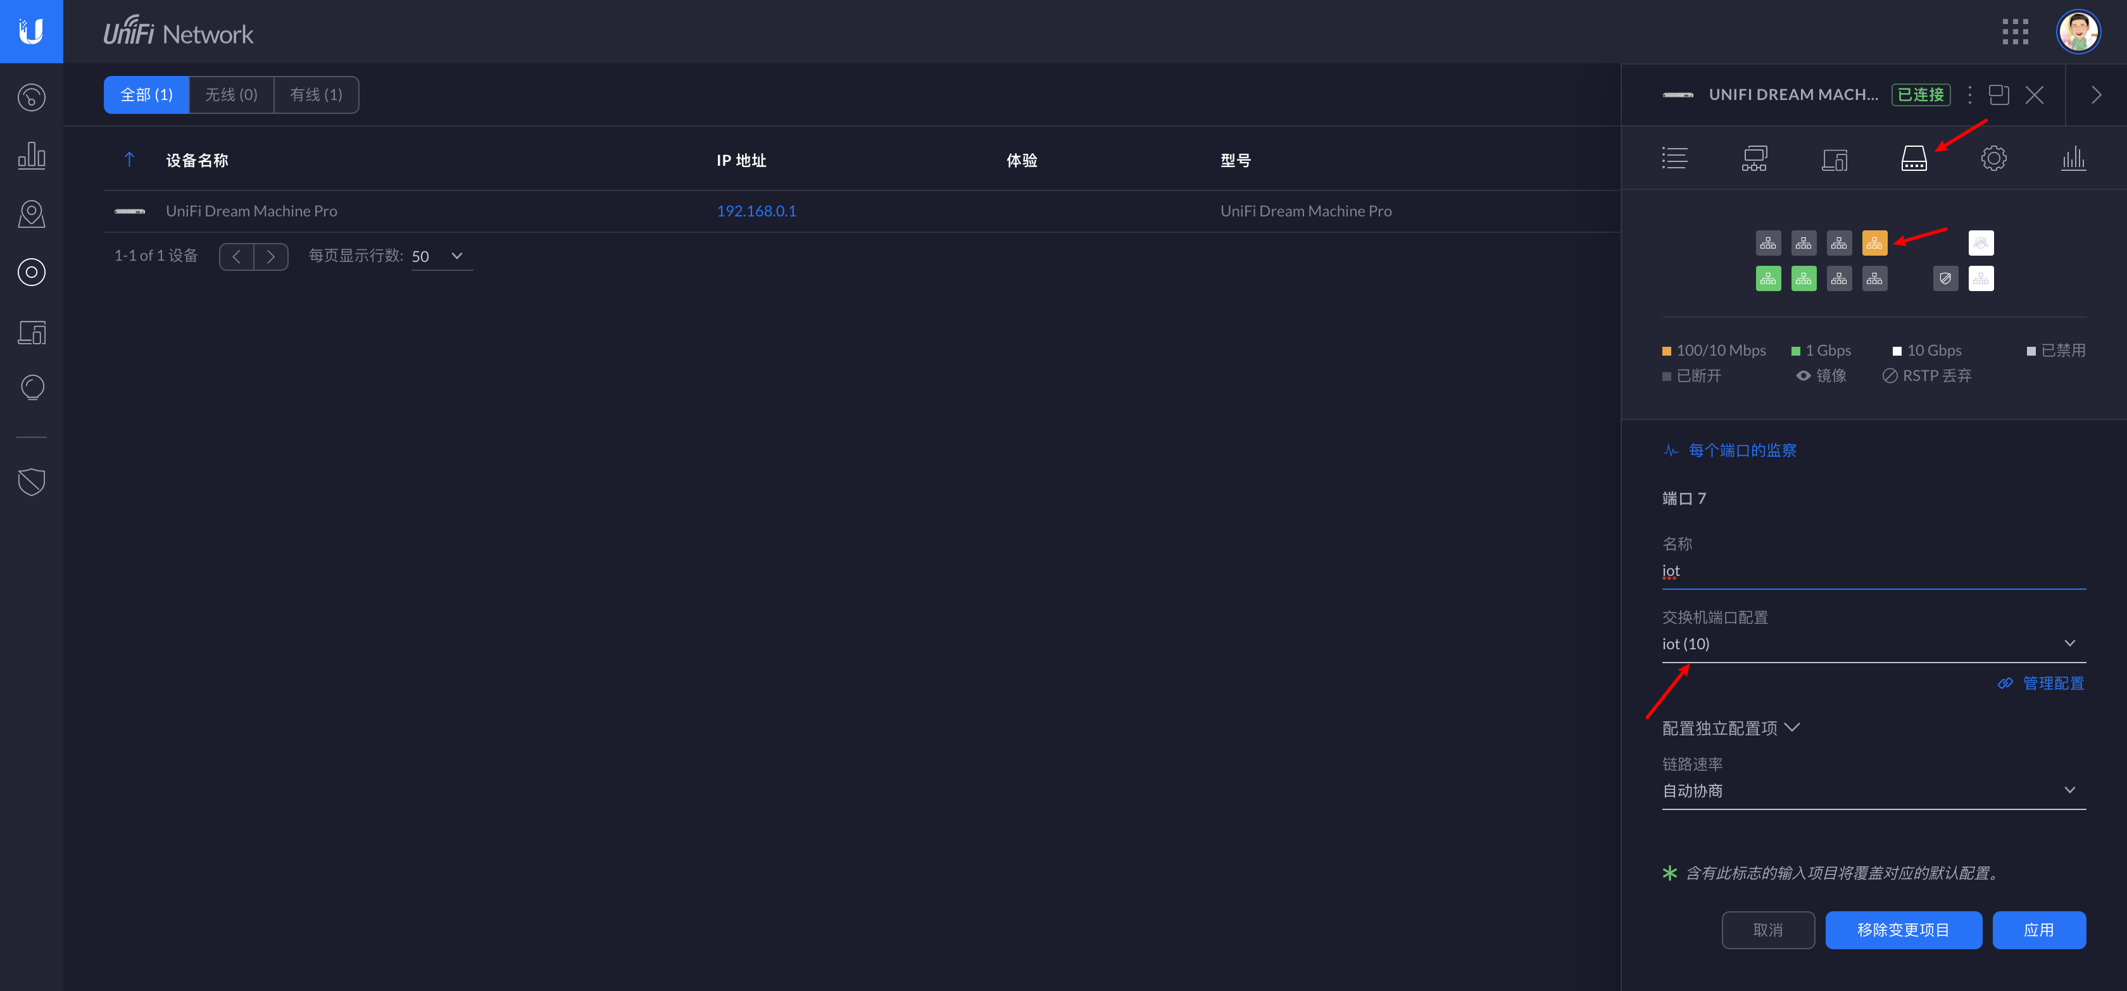
Task: Select the orange 100/10 Mbps port
Action: [1874, 244]
